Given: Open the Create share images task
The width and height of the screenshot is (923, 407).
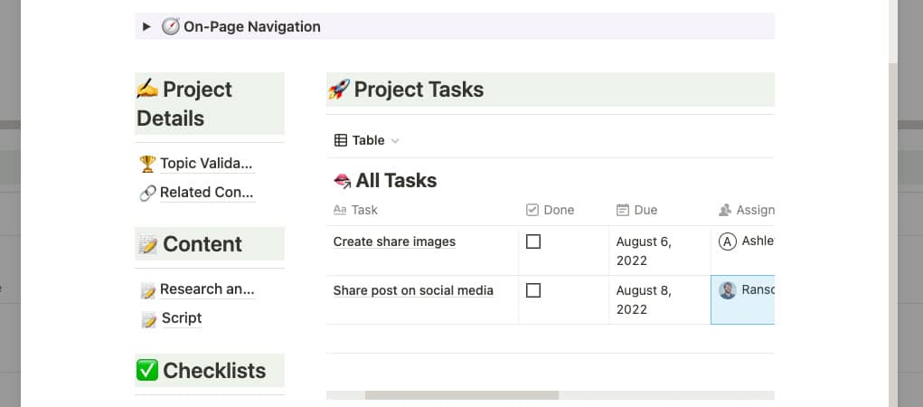Looking at the screenshot, I should [394, 241].
